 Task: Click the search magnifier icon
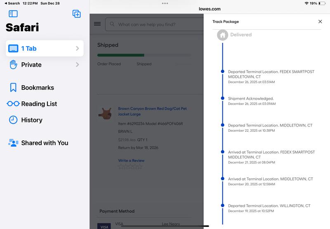[112, 24]
